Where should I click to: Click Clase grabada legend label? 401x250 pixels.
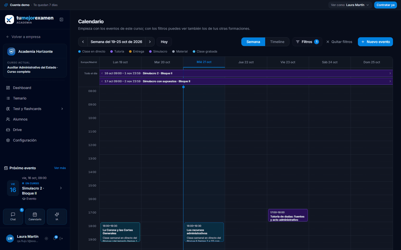pyautogui.click(x=207, y=51)
